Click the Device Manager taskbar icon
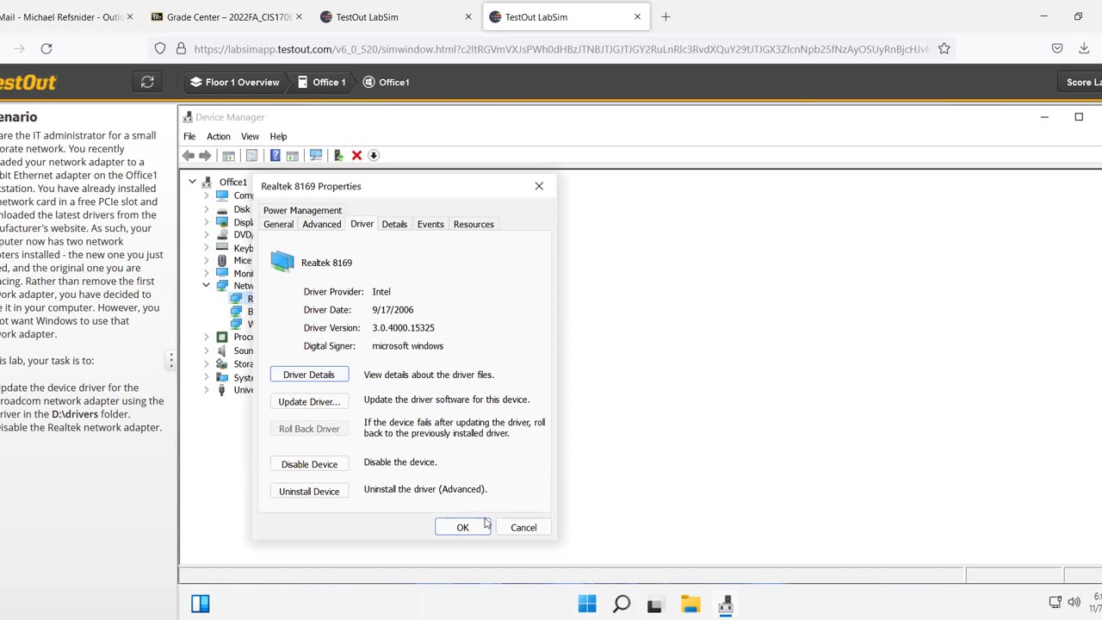The width and height of the screenshot is (1102, 620). (725, 604)
